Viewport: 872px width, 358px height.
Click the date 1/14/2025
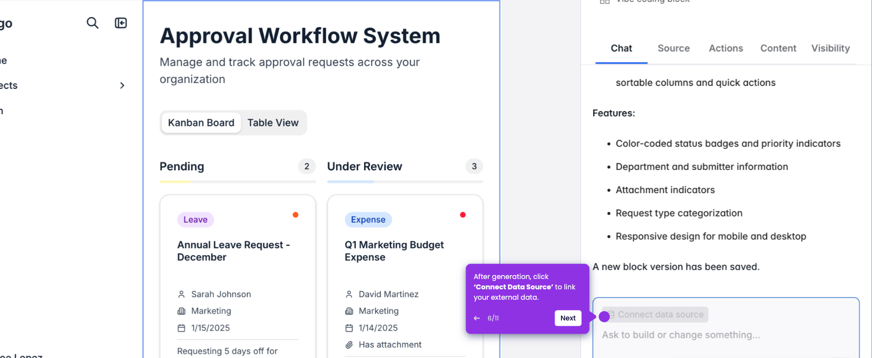coord(378,328)
